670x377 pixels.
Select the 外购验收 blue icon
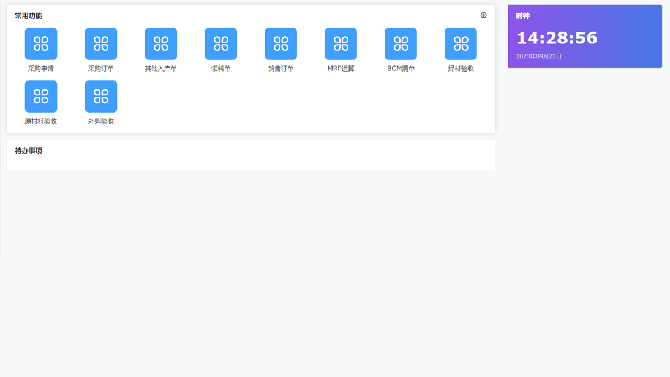[101, 96]
